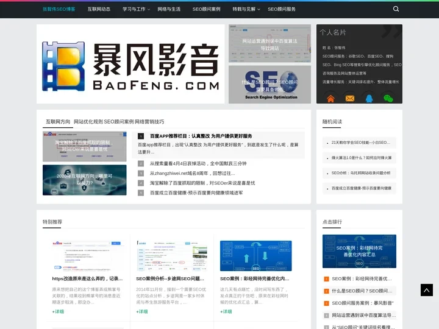Click the green WeChat icon
This screenshot has height=329, width=439.
[388, 98]
